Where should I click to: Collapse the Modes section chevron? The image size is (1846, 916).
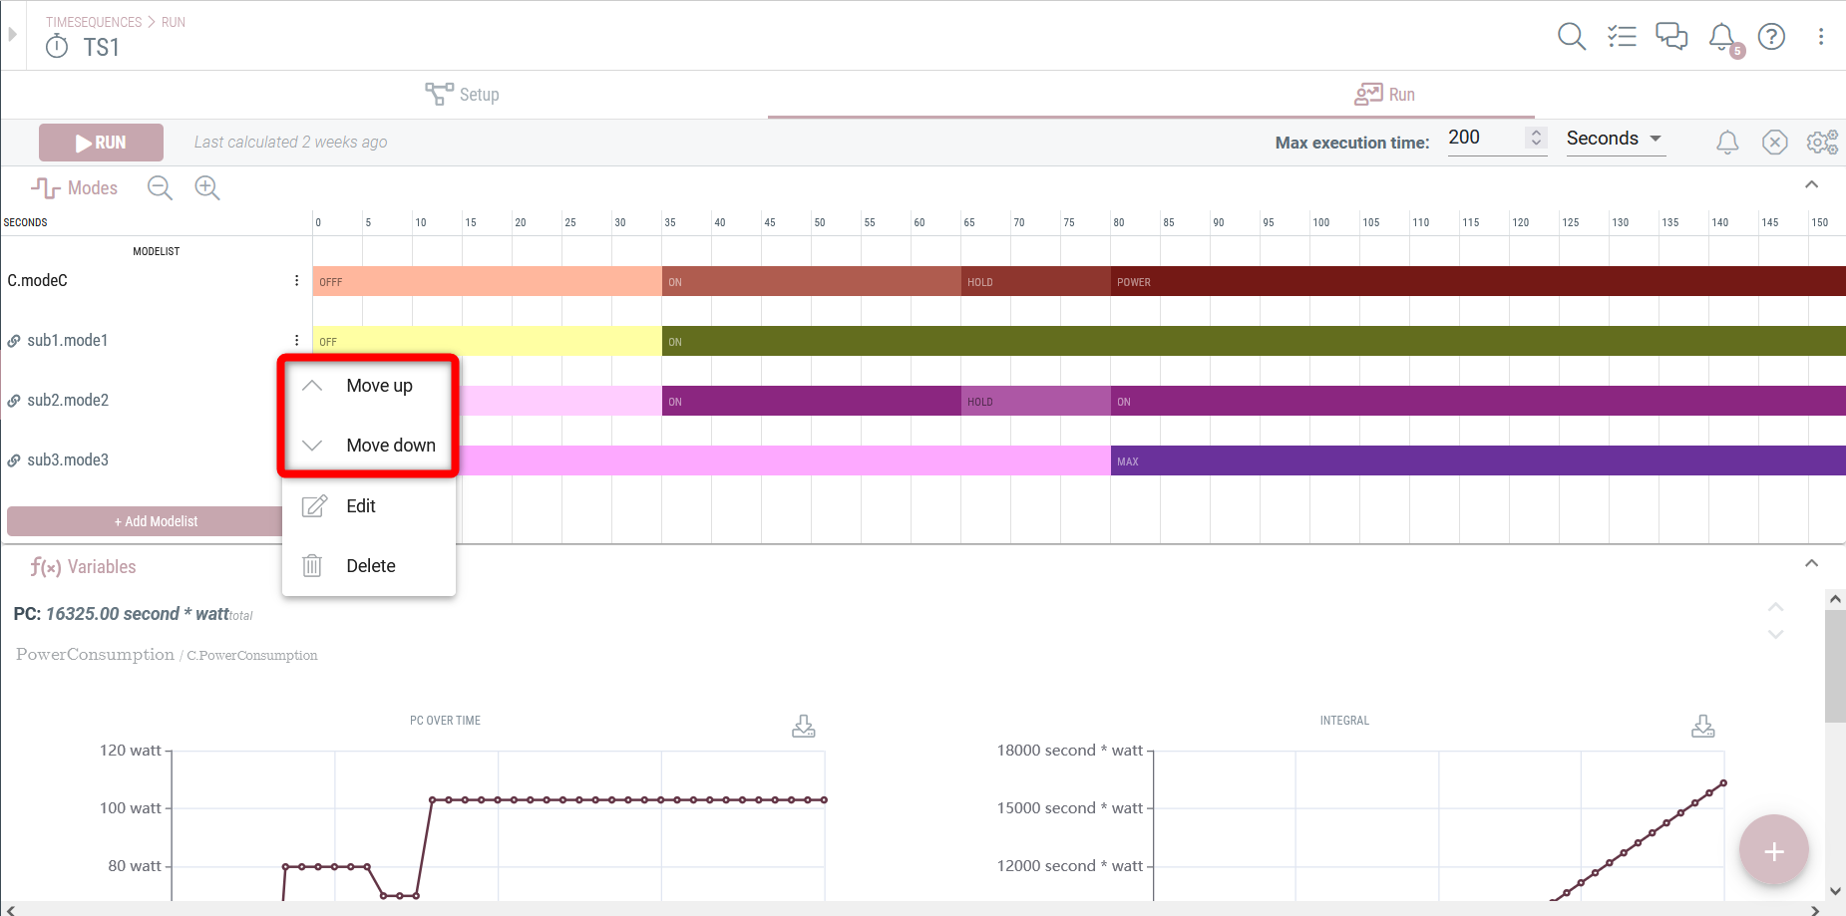pyautogui.click(x=1812, y=184)
